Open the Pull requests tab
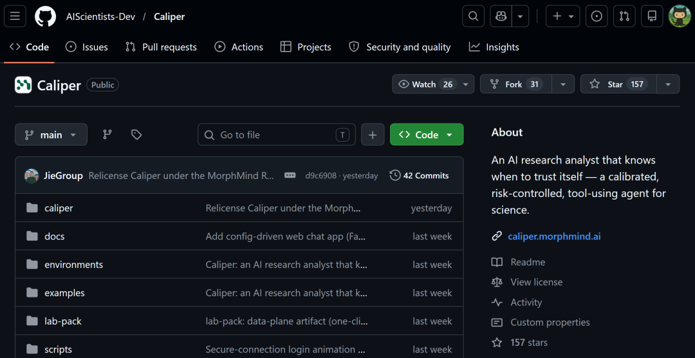The height and width of the screenshot is (358, 695). [x=161, y=47]
